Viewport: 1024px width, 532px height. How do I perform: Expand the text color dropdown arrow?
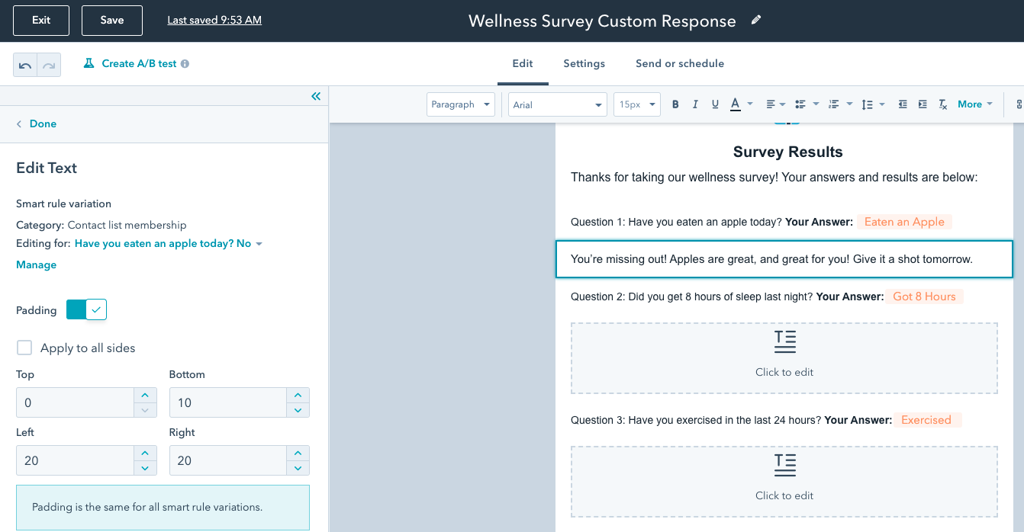pos(750,104)
